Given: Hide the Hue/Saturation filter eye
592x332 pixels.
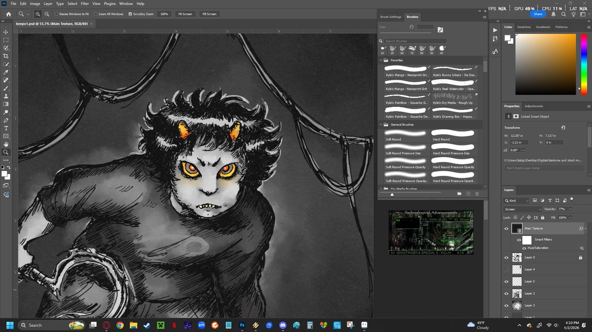Looking at the screenshot, I should pyautogui.click(x=524, y=248).
